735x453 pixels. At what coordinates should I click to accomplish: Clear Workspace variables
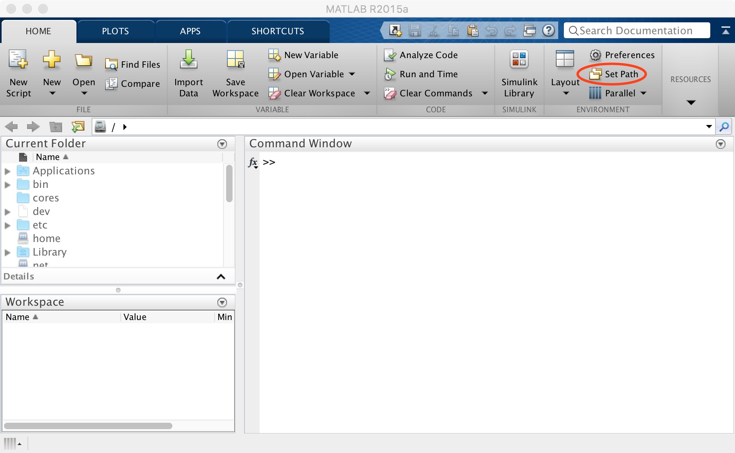click(312, 93)
